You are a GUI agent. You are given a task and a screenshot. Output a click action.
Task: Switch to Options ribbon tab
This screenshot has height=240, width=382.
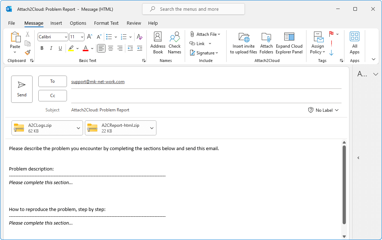pos(78,23)
